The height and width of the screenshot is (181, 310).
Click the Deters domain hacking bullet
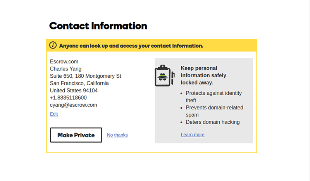[x=213, y=122]
